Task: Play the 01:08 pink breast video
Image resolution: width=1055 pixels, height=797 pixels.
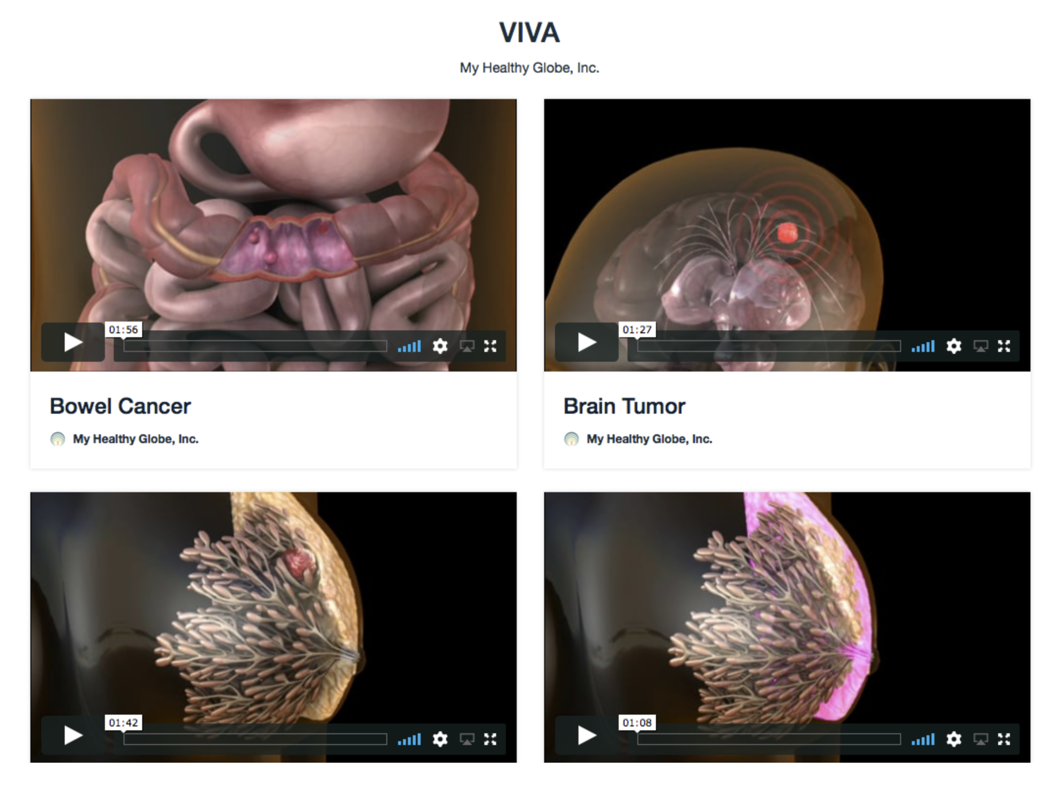Action: tap(586, 735)
